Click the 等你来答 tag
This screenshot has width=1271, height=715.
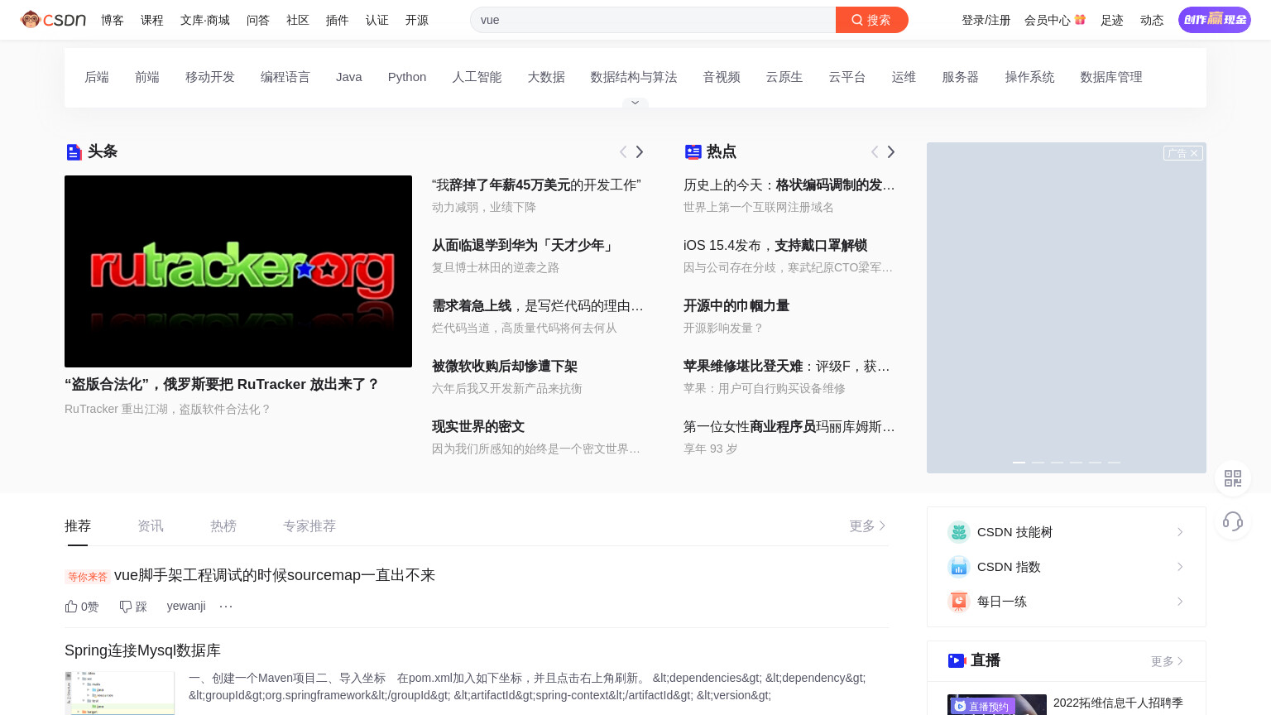pyautogui.click(x=88, y=577)
